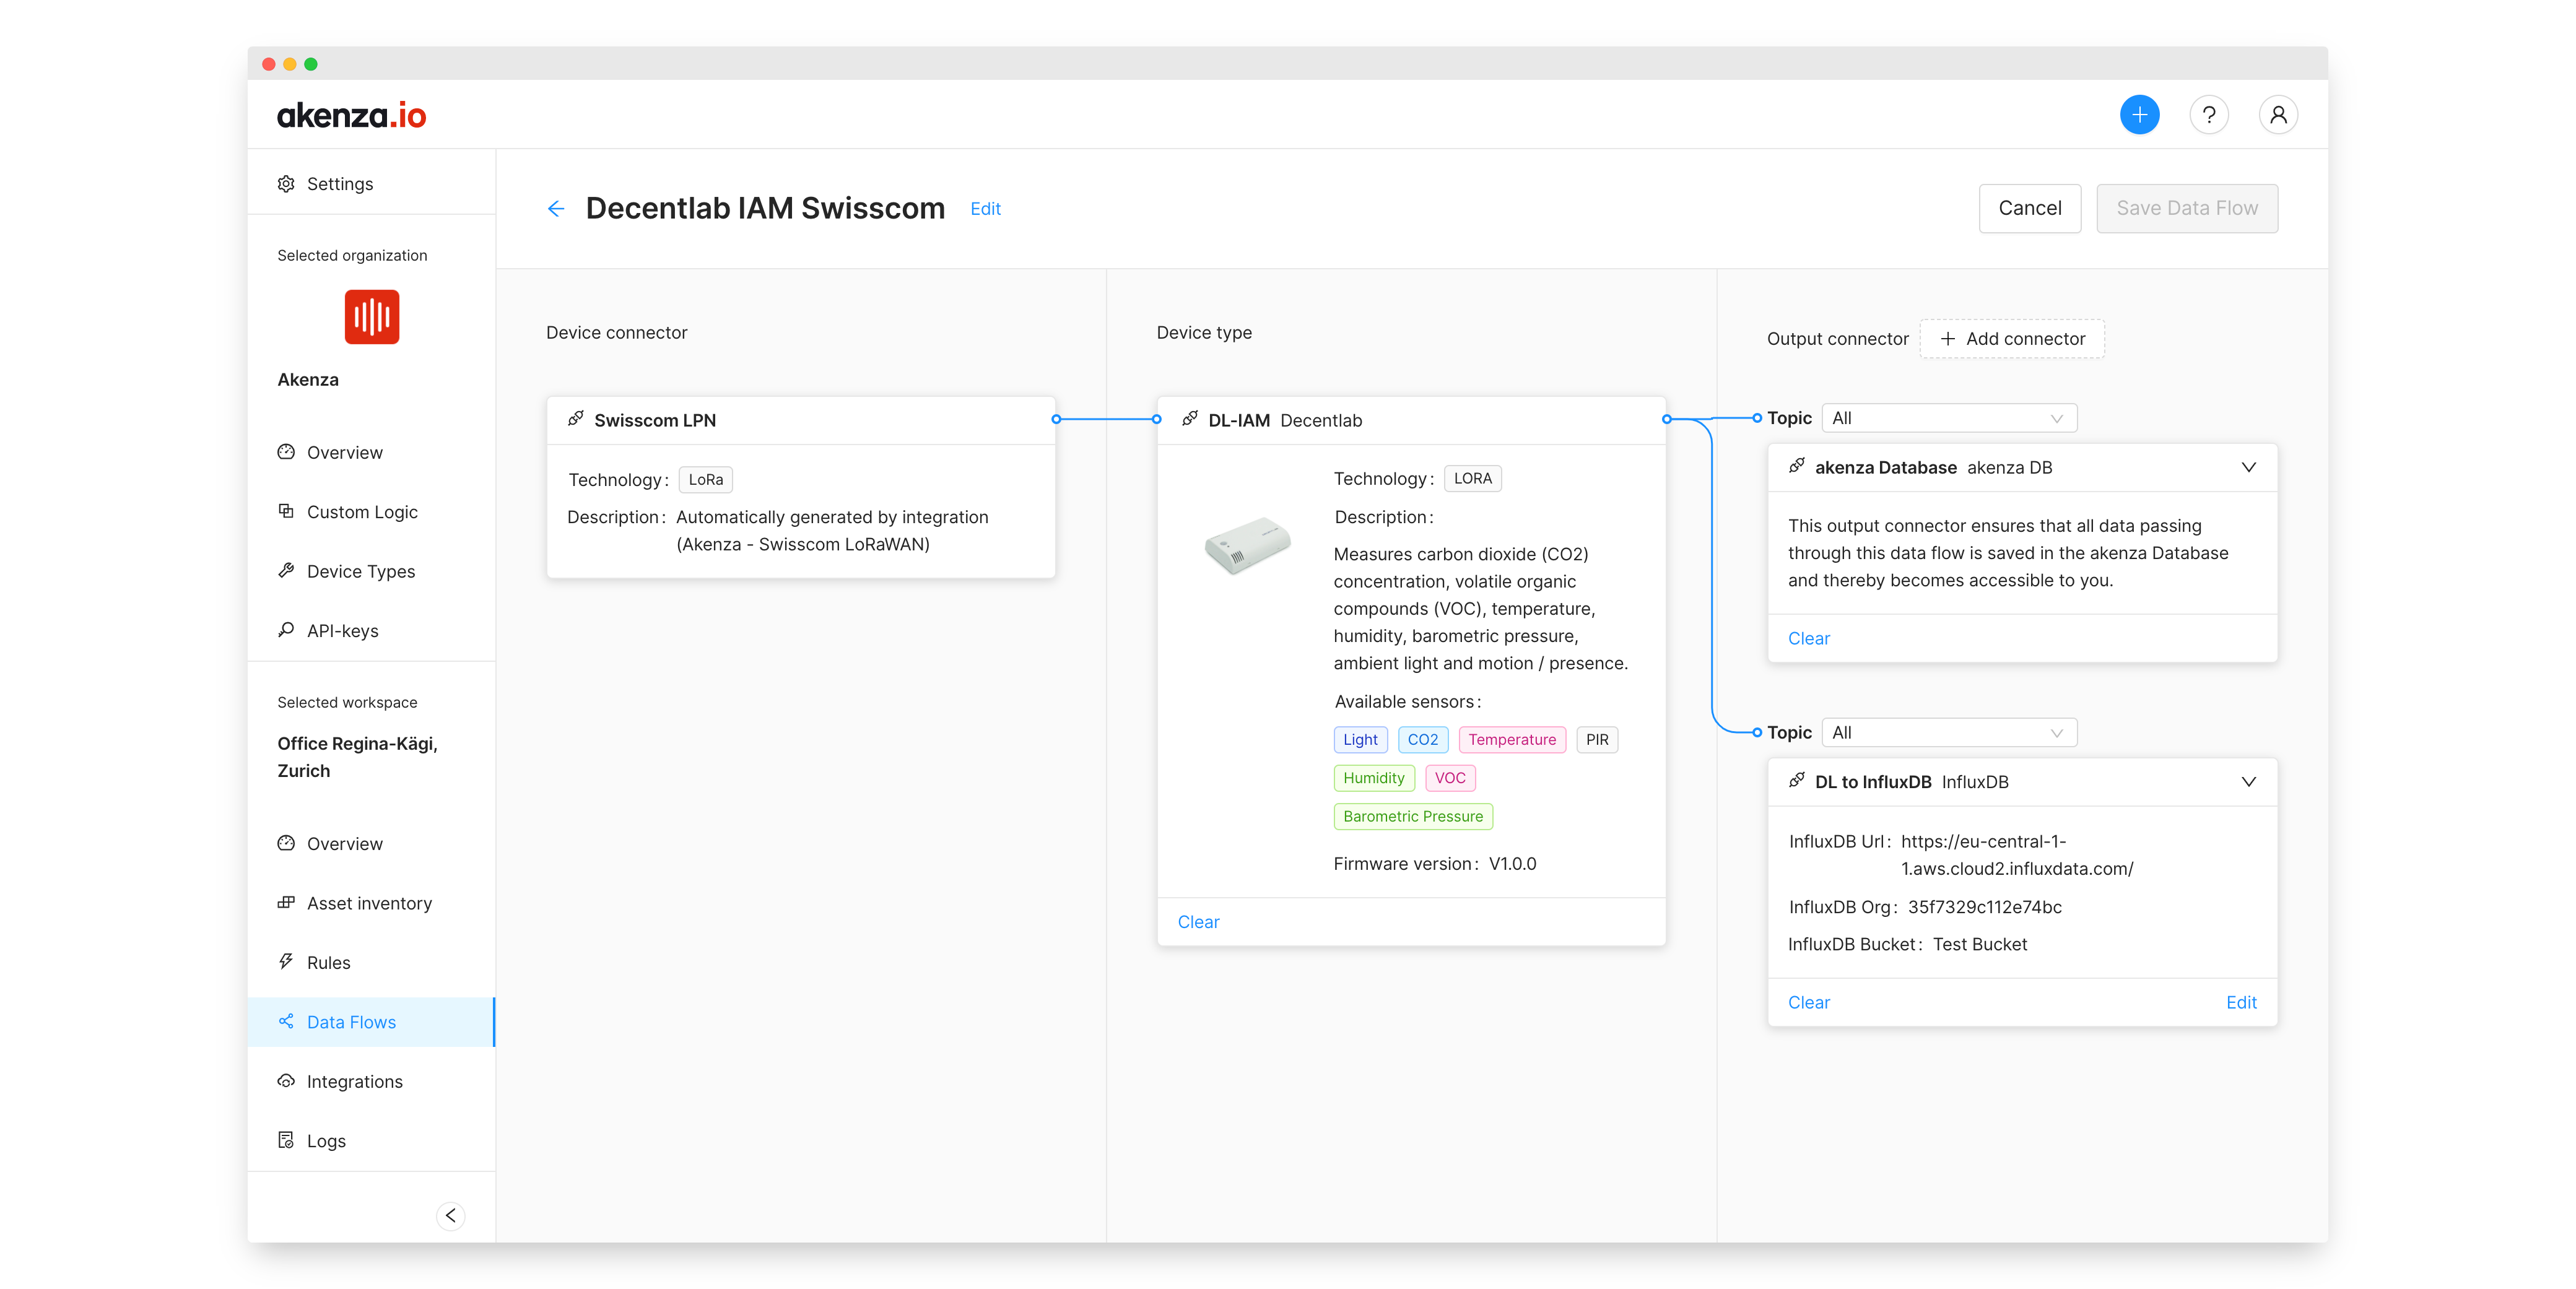Click the 'Office Regina-Kägi, Zurich' workspace name
Image resolution: width=2576 pixels, height=1289 pixels.
(x=357, y=757)
